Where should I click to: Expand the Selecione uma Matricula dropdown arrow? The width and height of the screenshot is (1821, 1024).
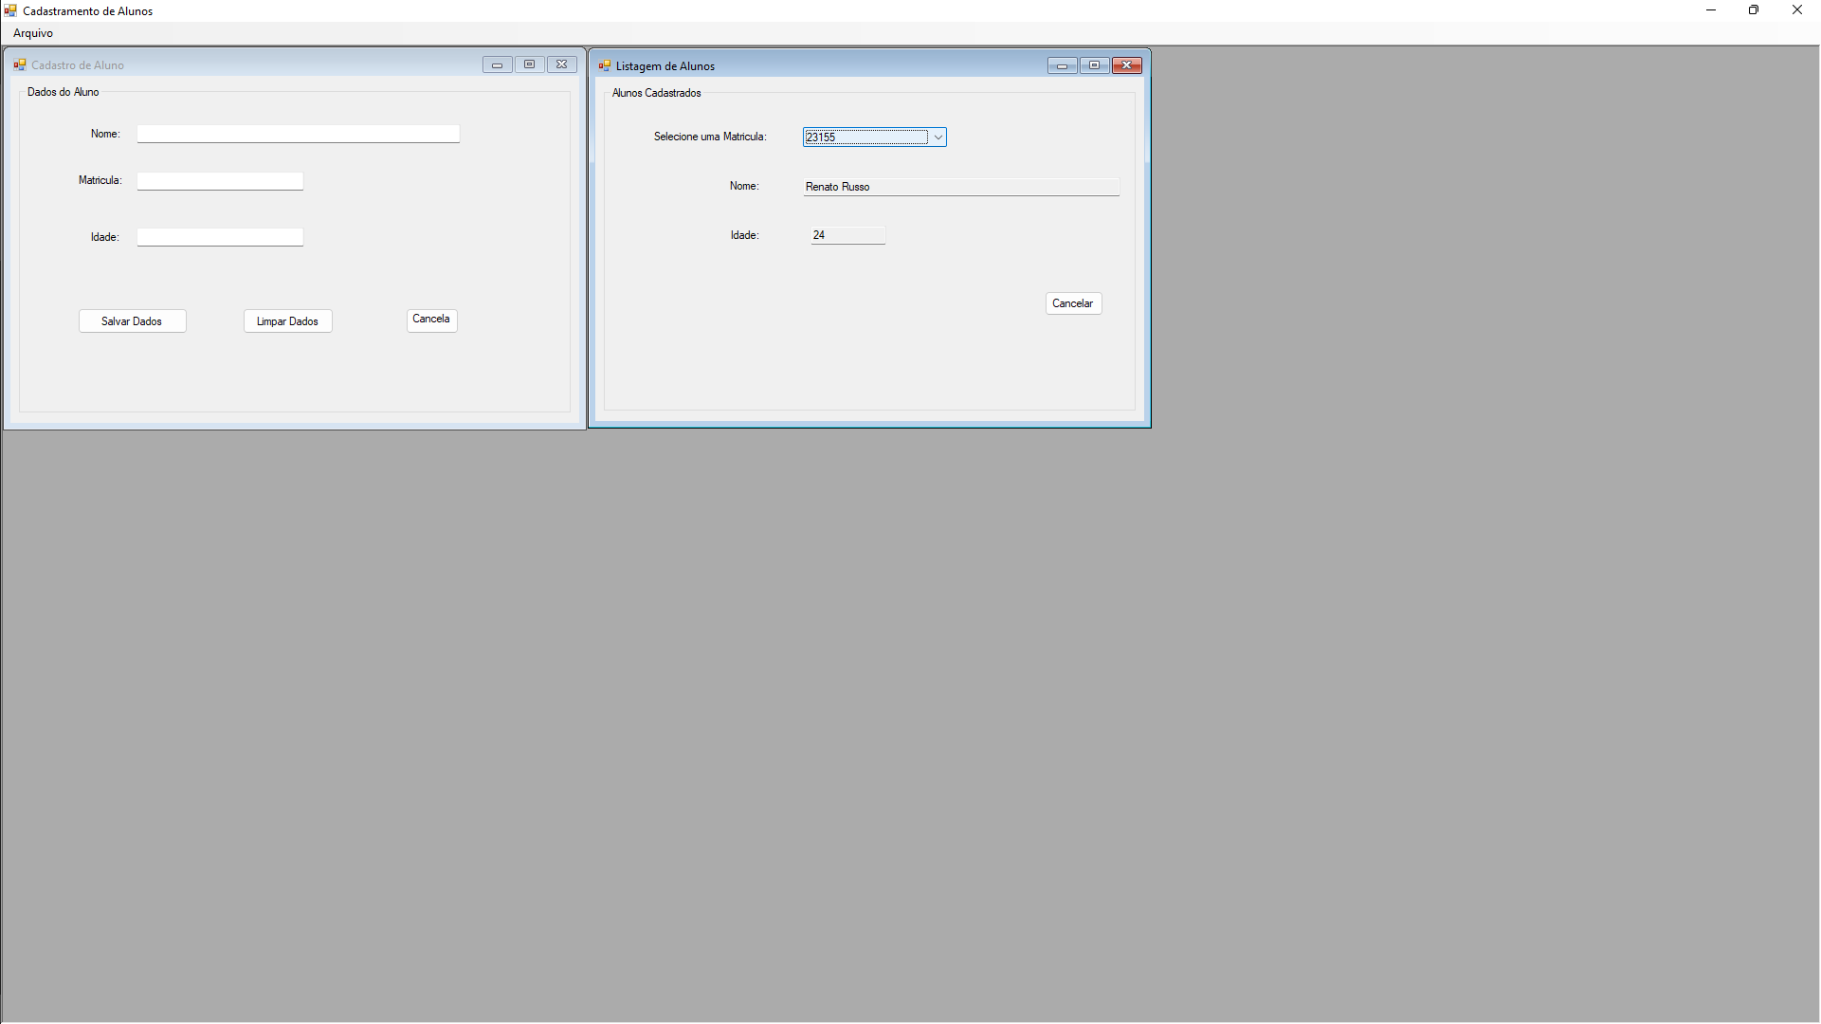coord(938,137)
